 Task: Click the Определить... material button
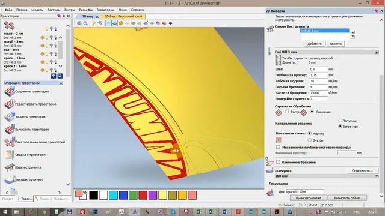(362, 170)
